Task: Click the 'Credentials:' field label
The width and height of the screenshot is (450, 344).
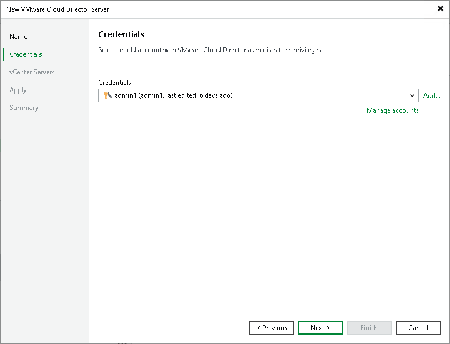Action: (x=116, y=83)
